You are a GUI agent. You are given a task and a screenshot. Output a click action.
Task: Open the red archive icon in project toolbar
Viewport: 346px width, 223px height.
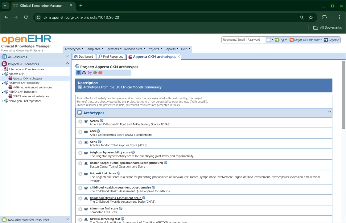[x=100, y=72]
